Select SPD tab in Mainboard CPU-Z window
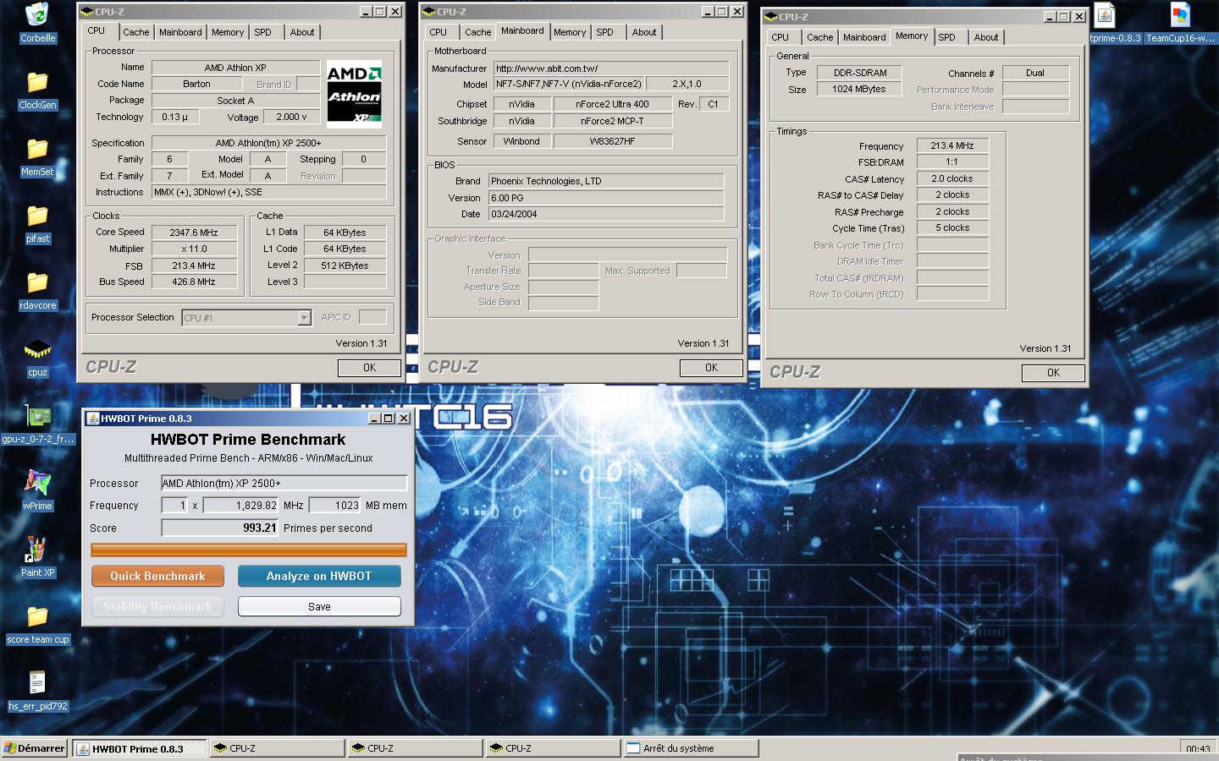Viewport: 1219px width, 761px height. pos(604,32)
